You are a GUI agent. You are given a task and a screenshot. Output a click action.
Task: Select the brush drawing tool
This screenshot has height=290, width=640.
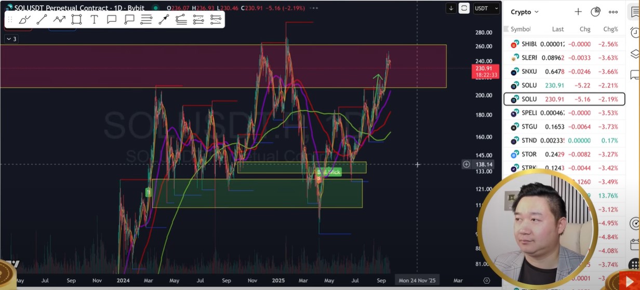(x=24, y=20)
